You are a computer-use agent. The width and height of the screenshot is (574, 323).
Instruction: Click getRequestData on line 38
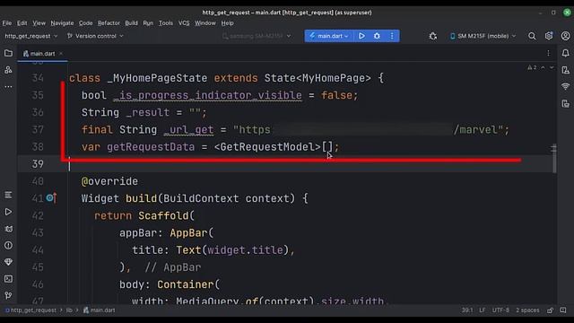point(151,147)
